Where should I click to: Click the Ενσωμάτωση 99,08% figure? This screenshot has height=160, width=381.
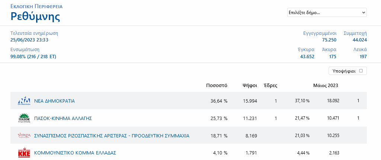[x=33, y=57]
